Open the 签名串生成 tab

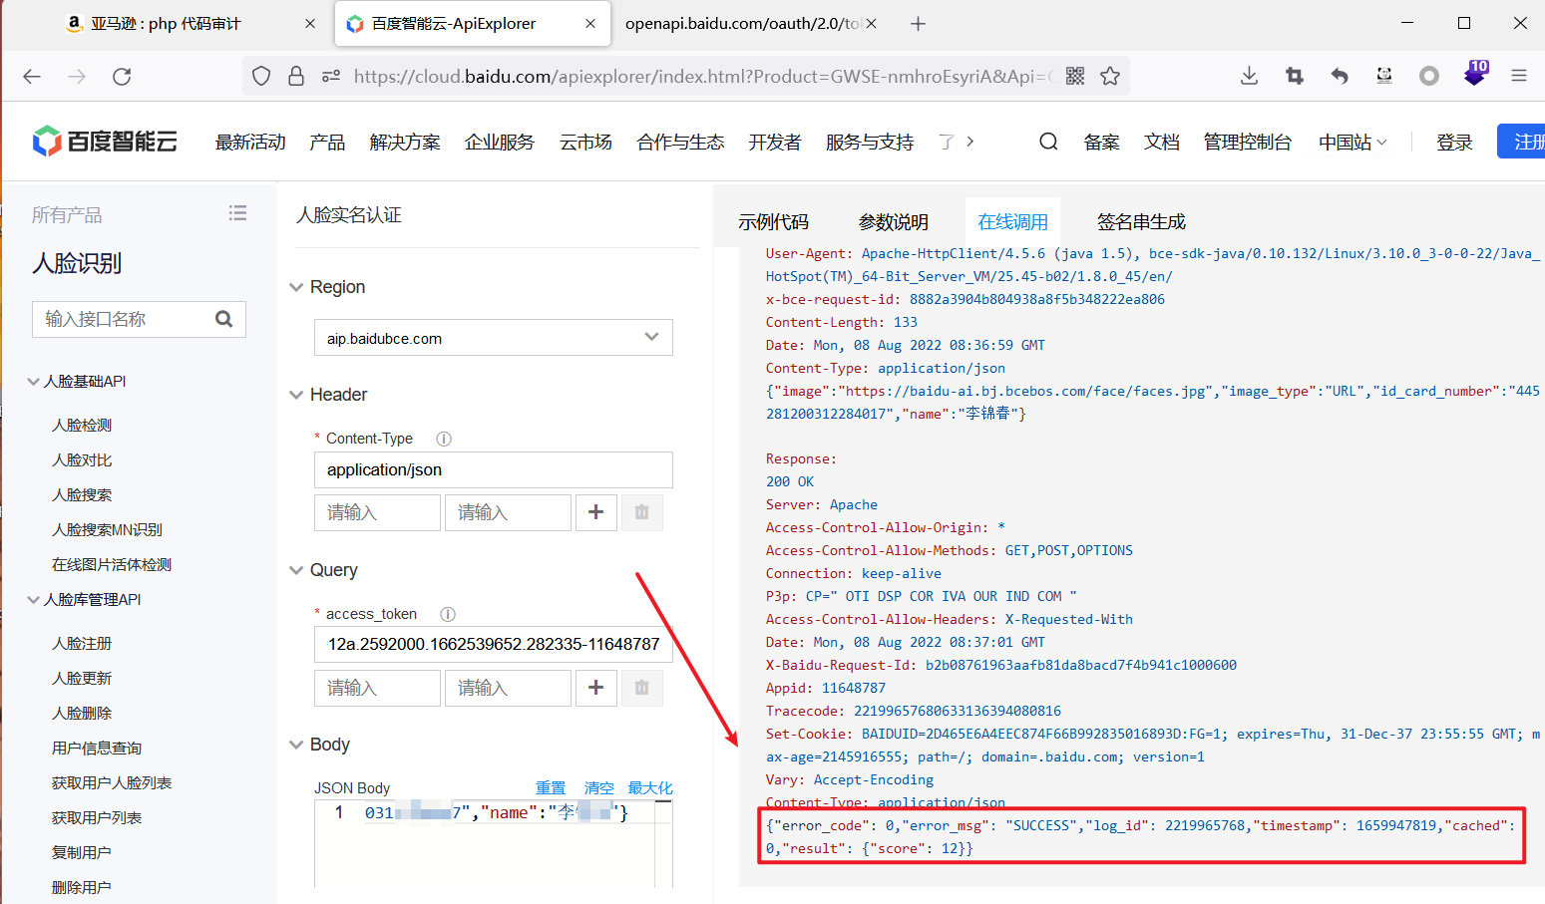1141,222
